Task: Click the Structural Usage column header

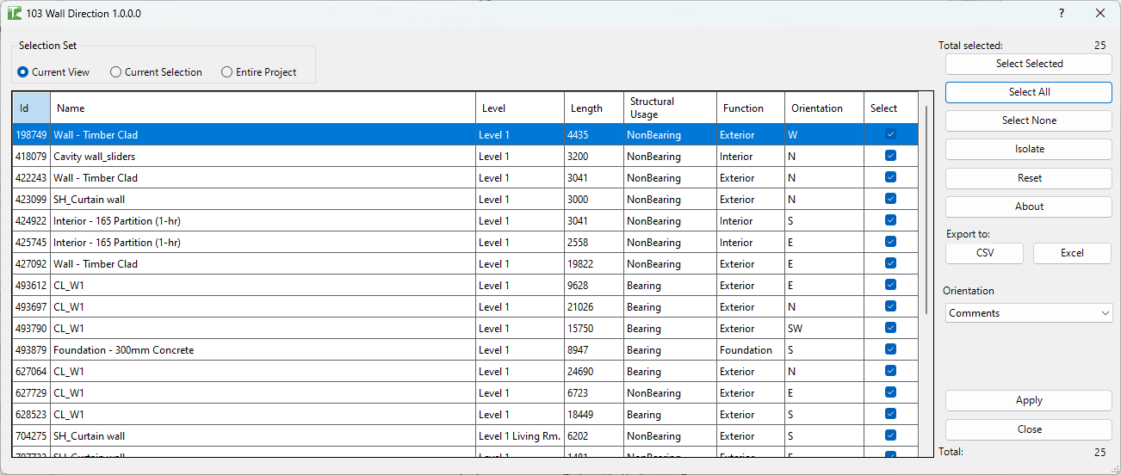Action: (x=670, y=108)
